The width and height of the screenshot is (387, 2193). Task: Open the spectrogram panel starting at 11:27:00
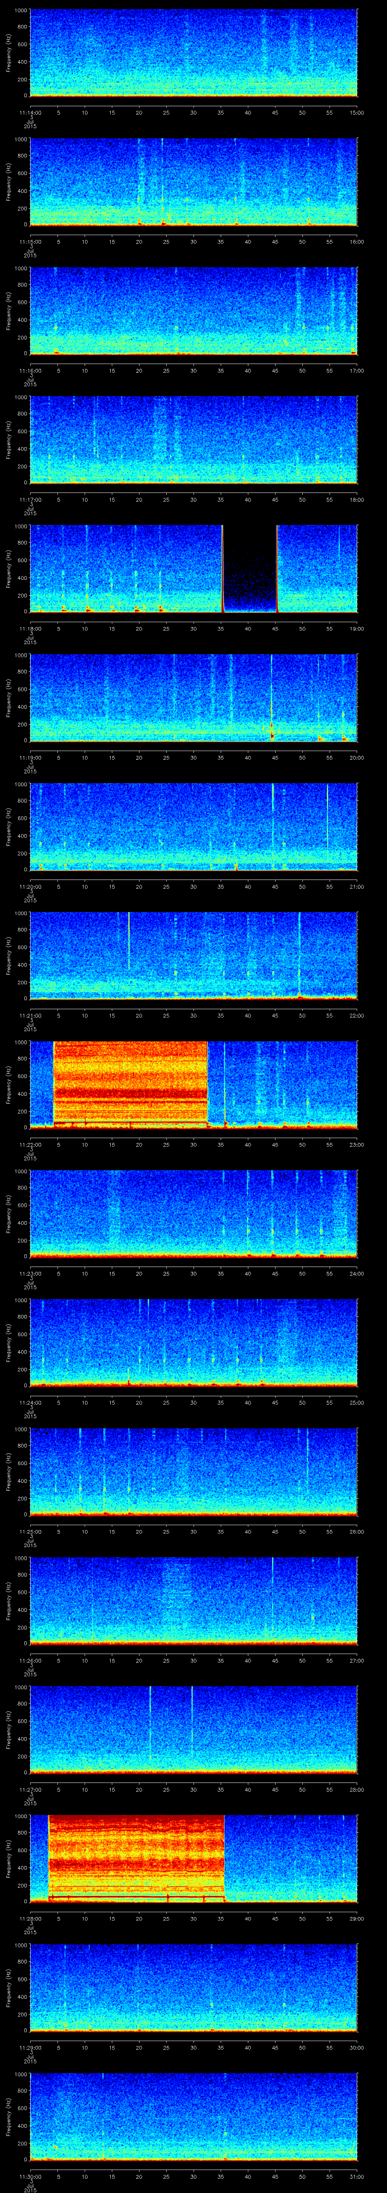[x=193, y=1730]
